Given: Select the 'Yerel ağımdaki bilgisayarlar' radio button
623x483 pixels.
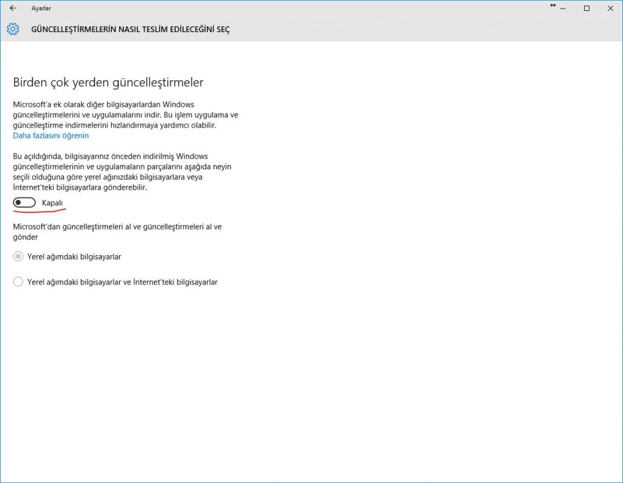Looking at the screenshot, I should tap(18, 256).
